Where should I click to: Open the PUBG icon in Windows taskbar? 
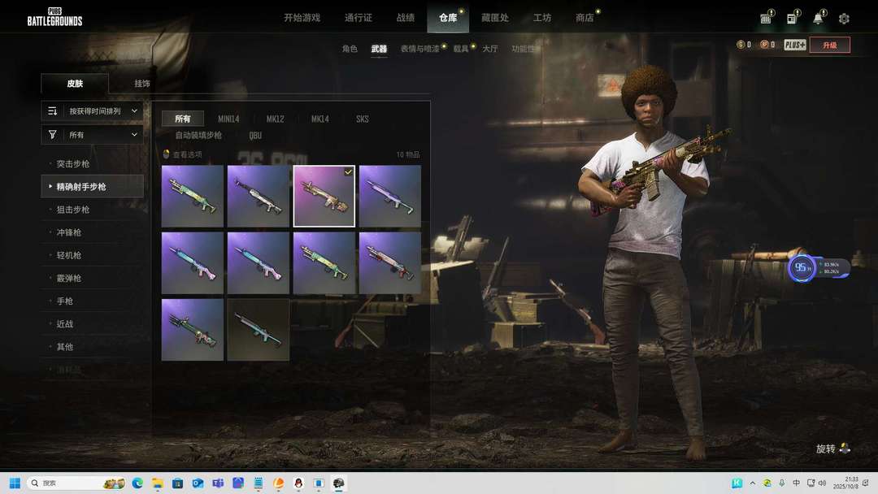339,483
